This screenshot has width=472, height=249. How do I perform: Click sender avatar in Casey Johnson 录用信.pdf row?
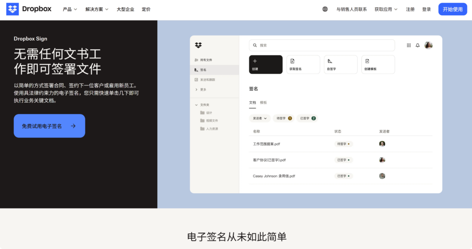coord(382,176)
